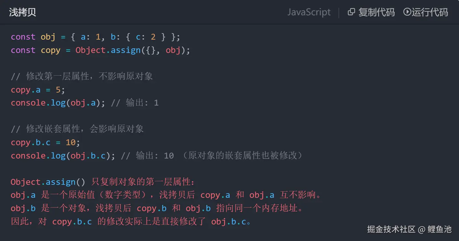Click the copy code icon
This screenshot has width=459, height=241.
[351, 12]
